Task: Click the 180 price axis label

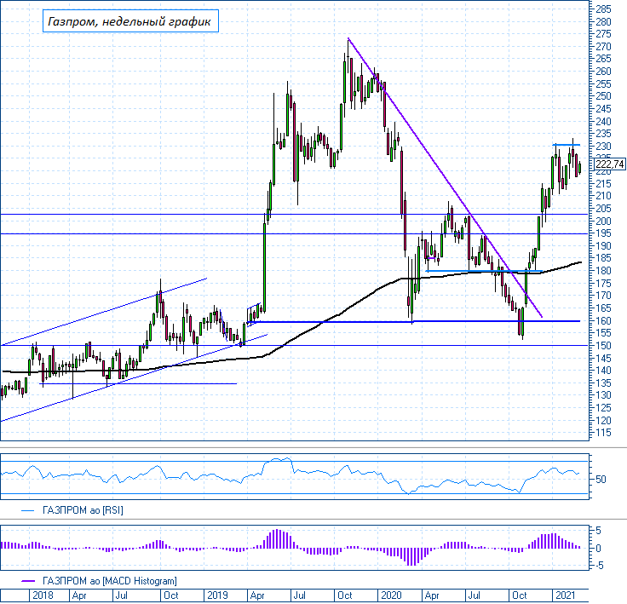Action: pyautogui.click(x=603, y=271)
